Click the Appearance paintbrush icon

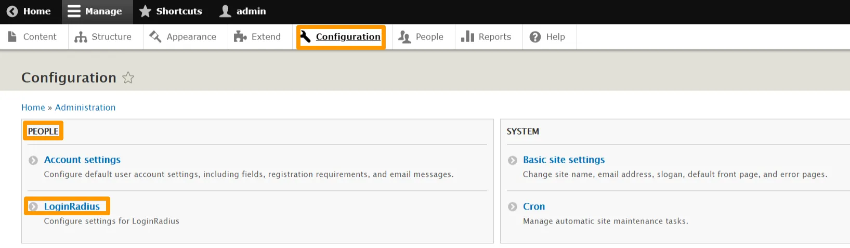point(155,36)
